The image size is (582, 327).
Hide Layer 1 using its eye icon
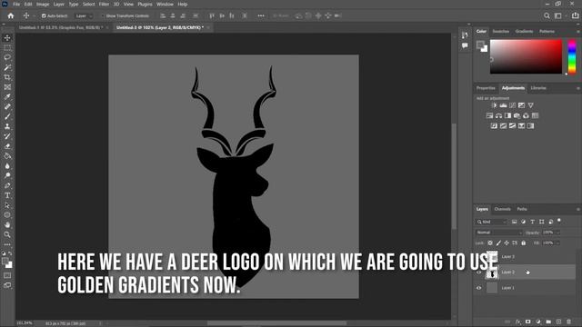(479, 288)
